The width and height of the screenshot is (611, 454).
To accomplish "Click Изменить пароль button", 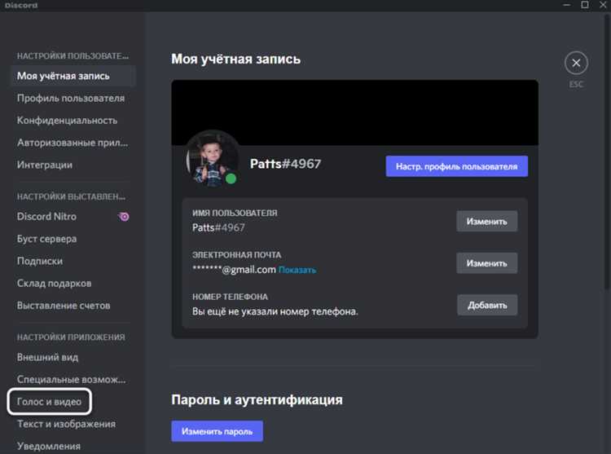I will [217, 431].
